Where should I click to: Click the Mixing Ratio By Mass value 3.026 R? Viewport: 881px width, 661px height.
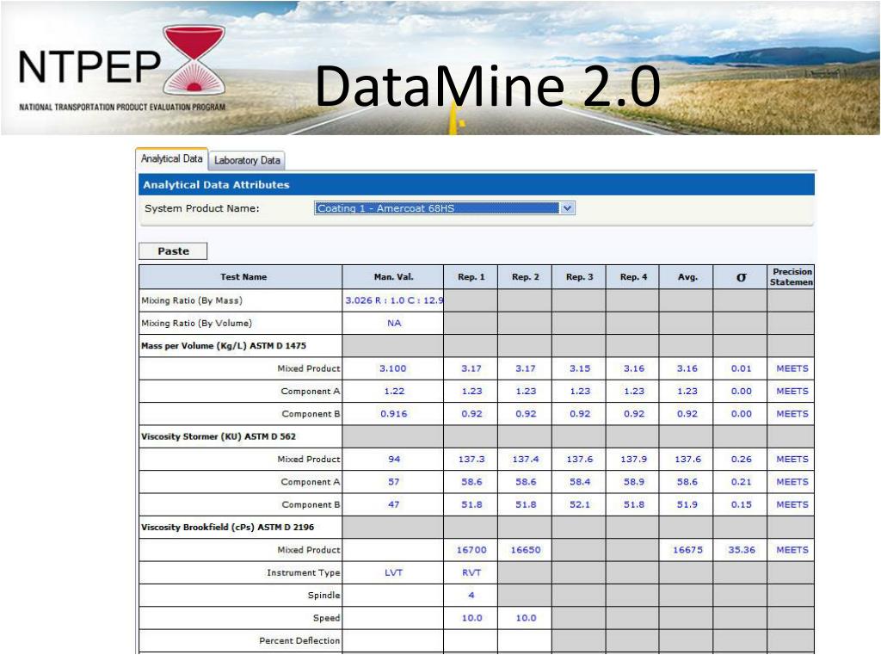point(393,300)
